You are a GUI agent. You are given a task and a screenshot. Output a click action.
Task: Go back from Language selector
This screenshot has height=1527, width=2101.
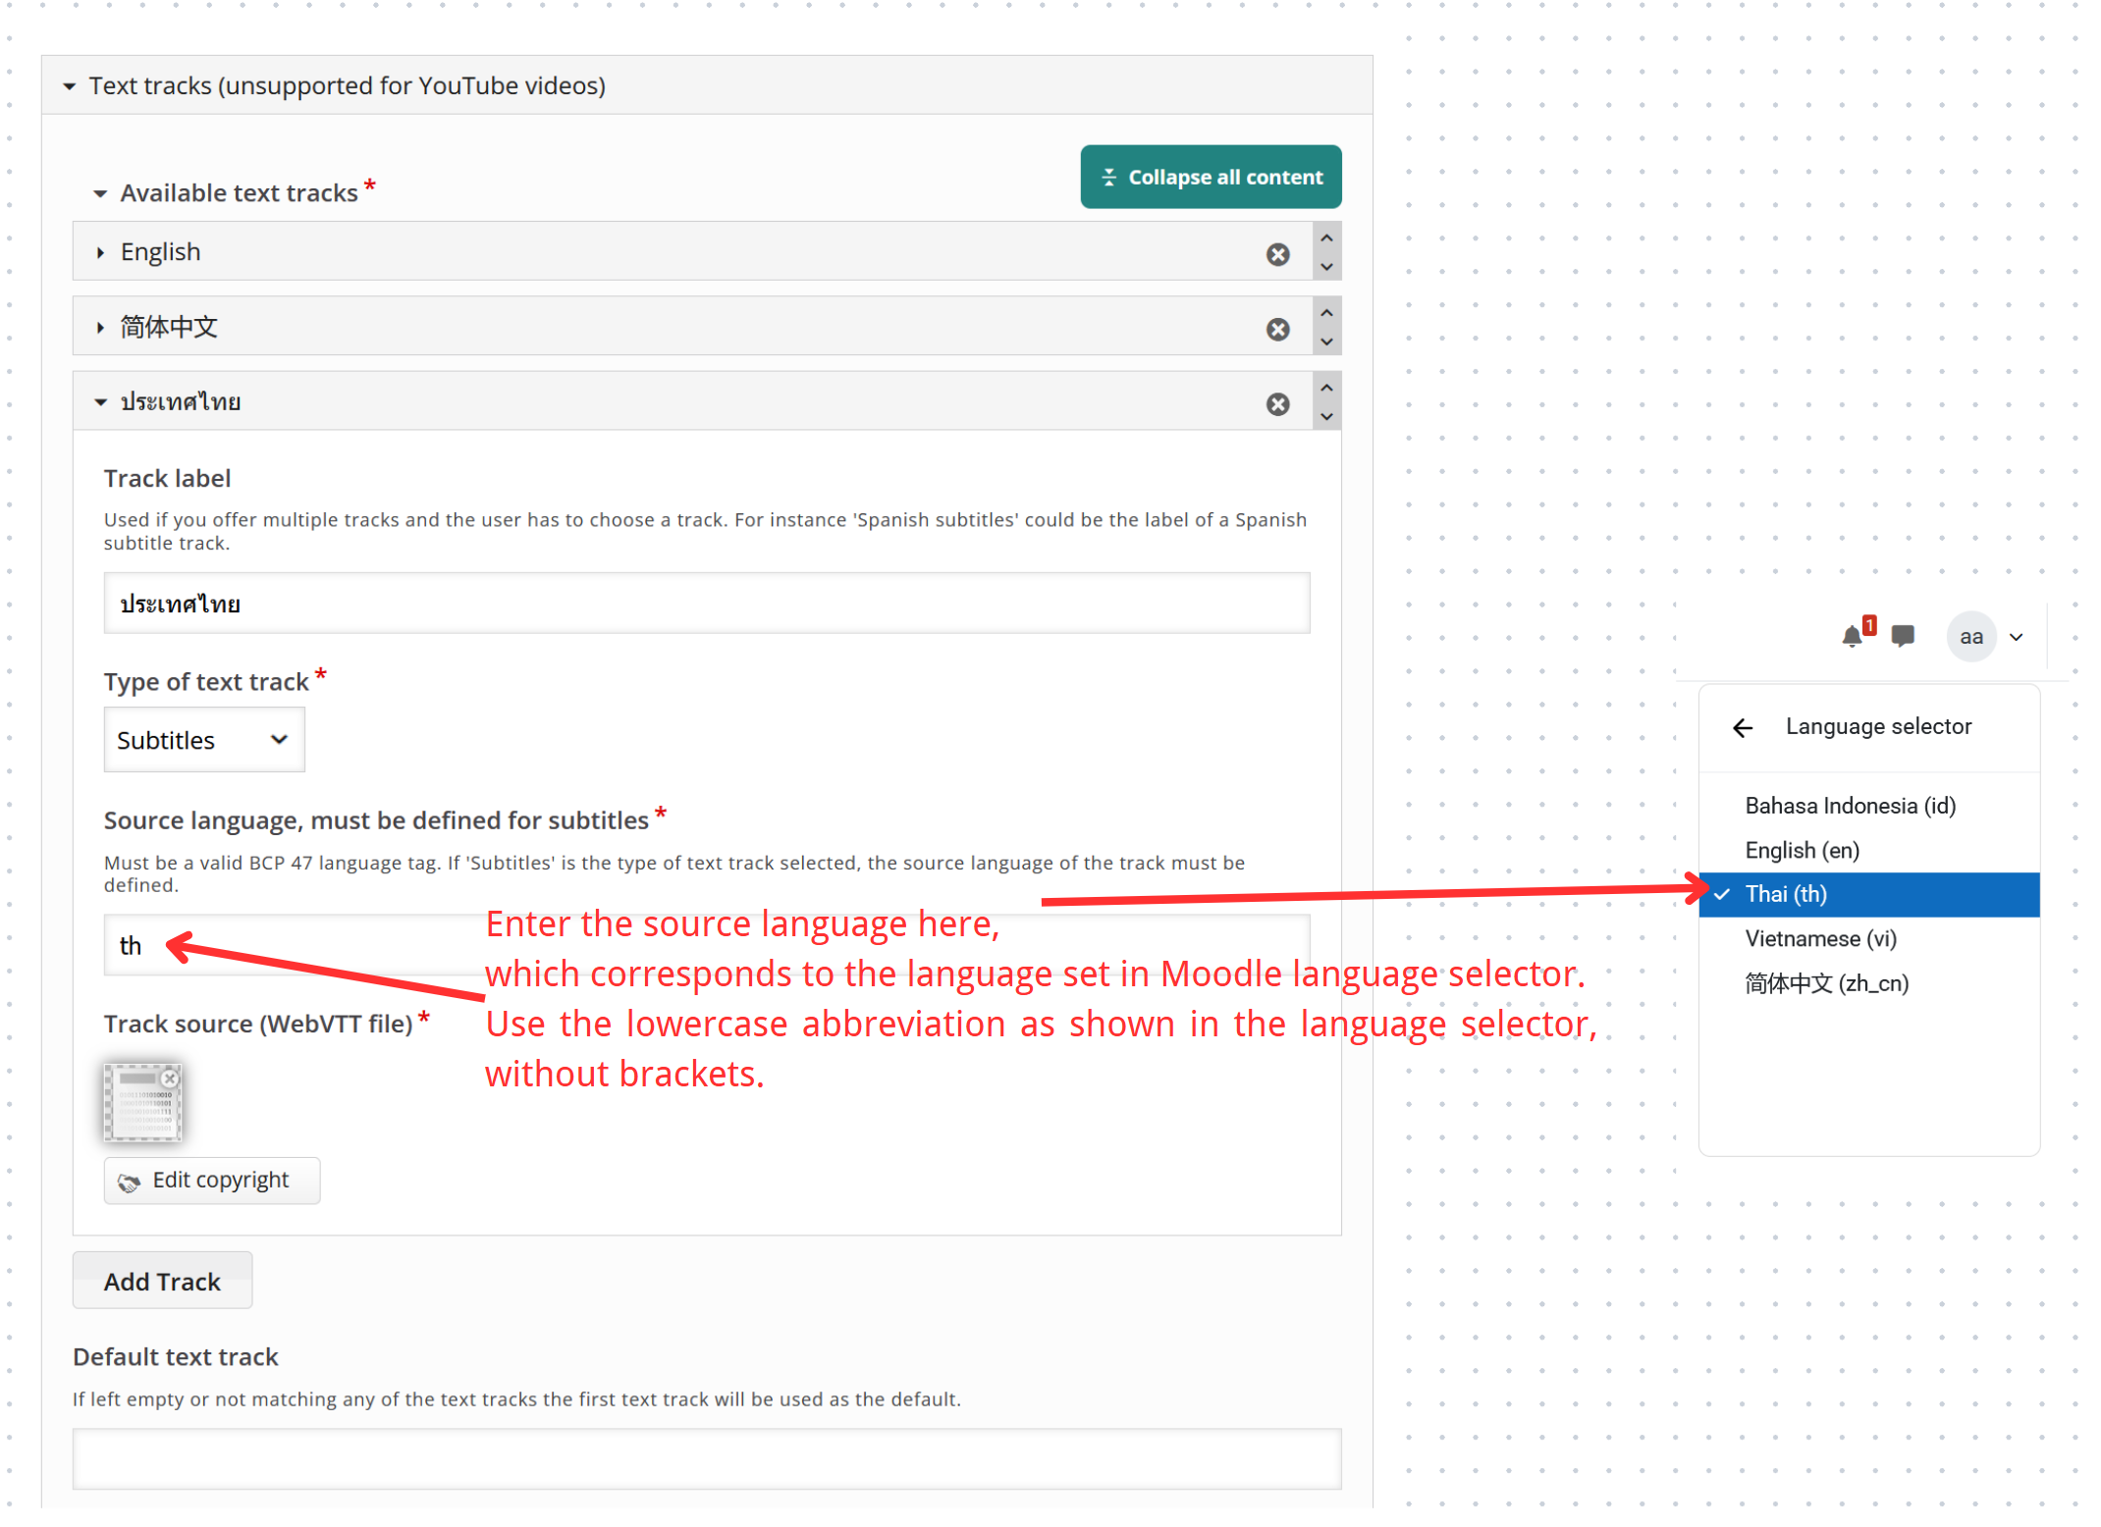[x=1743, y=727]
